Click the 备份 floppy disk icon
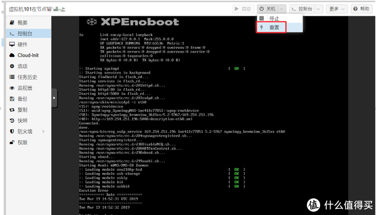This screenshot has width=376, height=215. coord(12,99)
